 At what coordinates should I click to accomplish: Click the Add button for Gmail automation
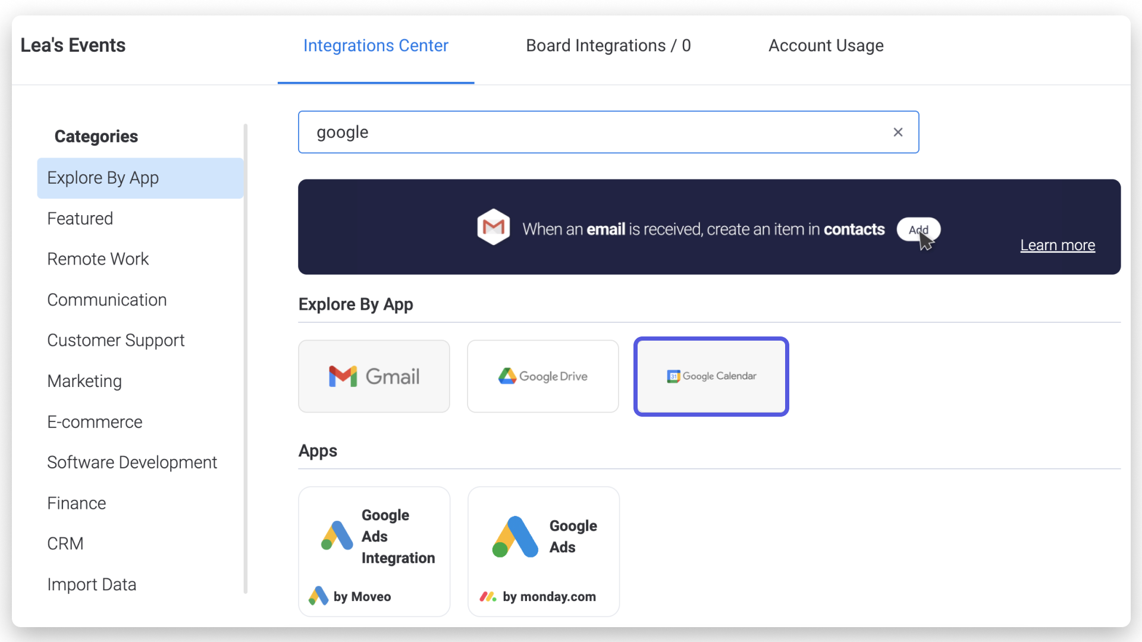pyautogui.click(x=918, y=229)
